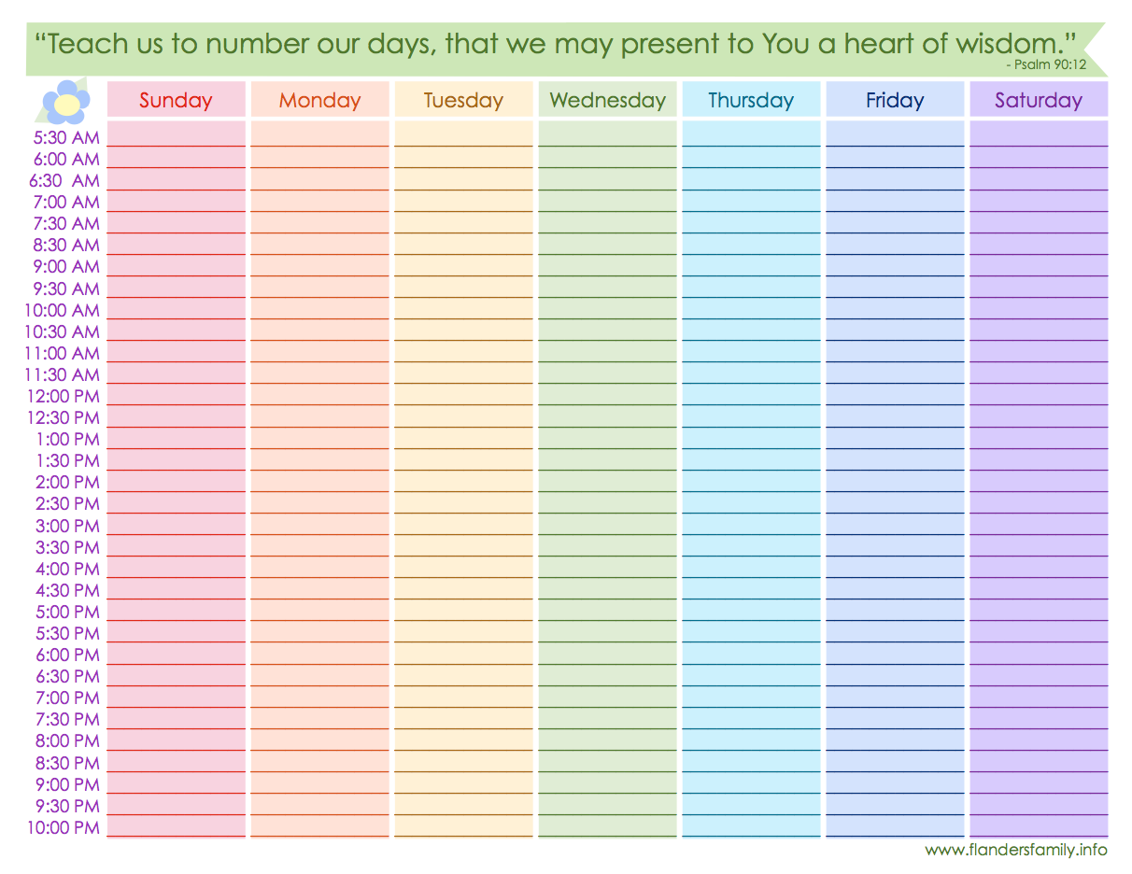This screenshot has width=1132, height=874.
Task: Select the 1:30 PM time label
Action: [67, 460]
